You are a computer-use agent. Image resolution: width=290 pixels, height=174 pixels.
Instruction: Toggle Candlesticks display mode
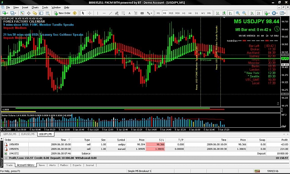(224, 13)
